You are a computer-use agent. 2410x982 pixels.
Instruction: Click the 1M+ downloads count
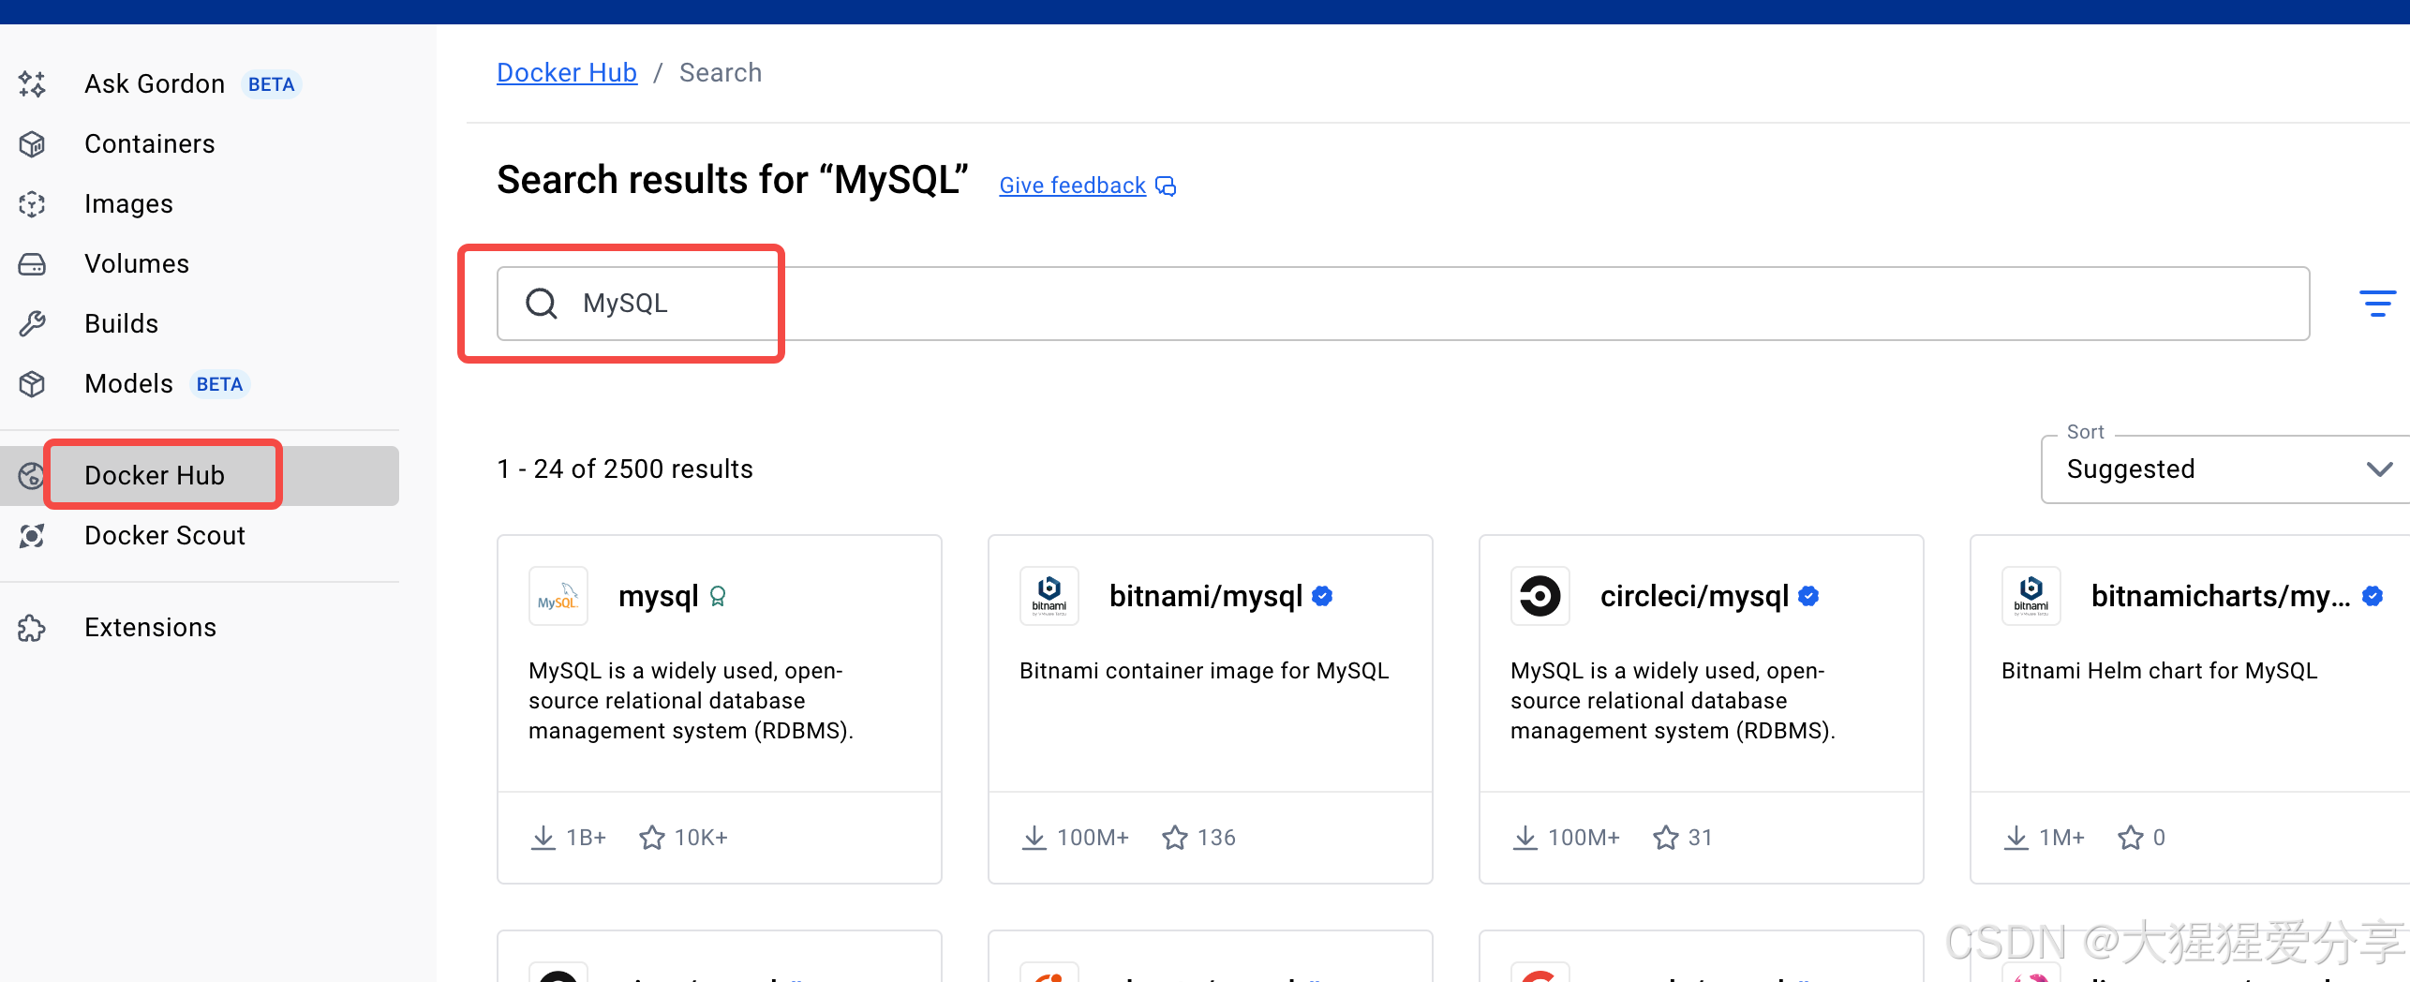click(2061, 838)
